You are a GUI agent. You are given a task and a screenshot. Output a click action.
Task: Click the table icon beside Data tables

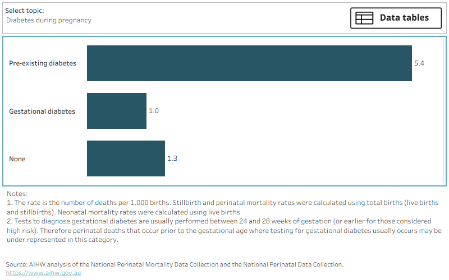click(364, 18)
